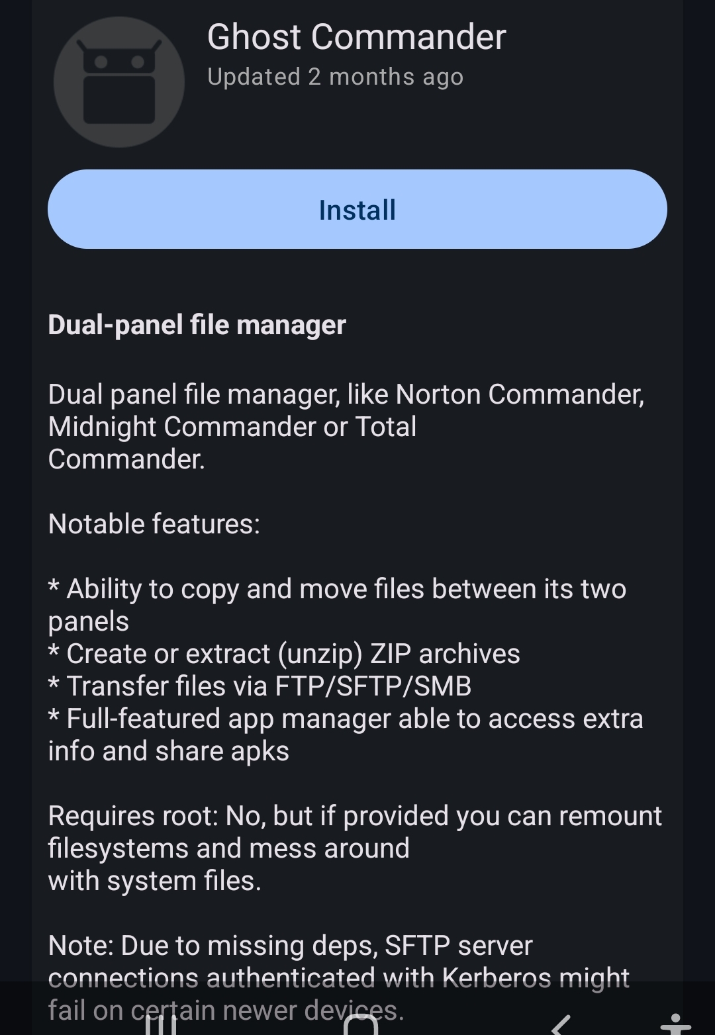Tap the copy and move files bullet
Image resolution: width=715 pixels, height=1035 pixels.
[338, 605]
